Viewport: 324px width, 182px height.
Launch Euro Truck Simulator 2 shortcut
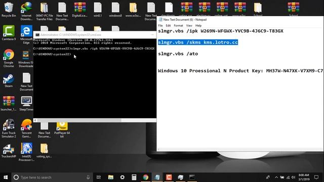pos(9,128)
